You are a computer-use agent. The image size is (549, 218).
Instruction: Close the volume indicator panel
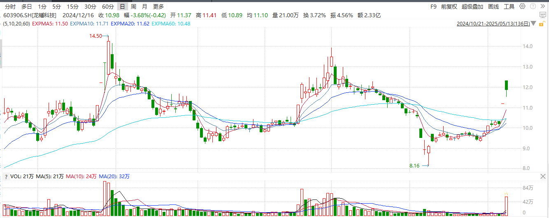coord(543,176)
